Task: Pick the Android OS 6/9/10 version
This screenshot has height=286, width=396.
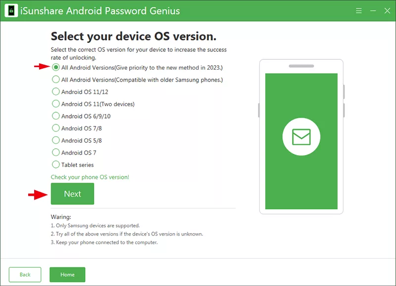Action: point(55,116)
